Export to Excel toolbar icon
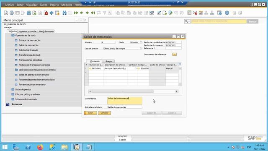Screen dimensions: 268x151 pos(34,13)
